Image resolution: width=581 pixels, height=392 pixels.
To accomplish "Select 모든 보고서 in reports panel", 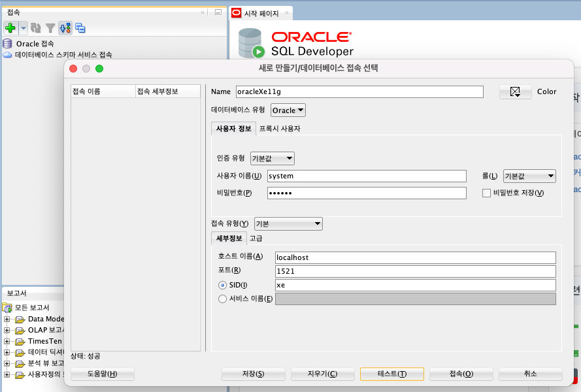I will (32, 308).
